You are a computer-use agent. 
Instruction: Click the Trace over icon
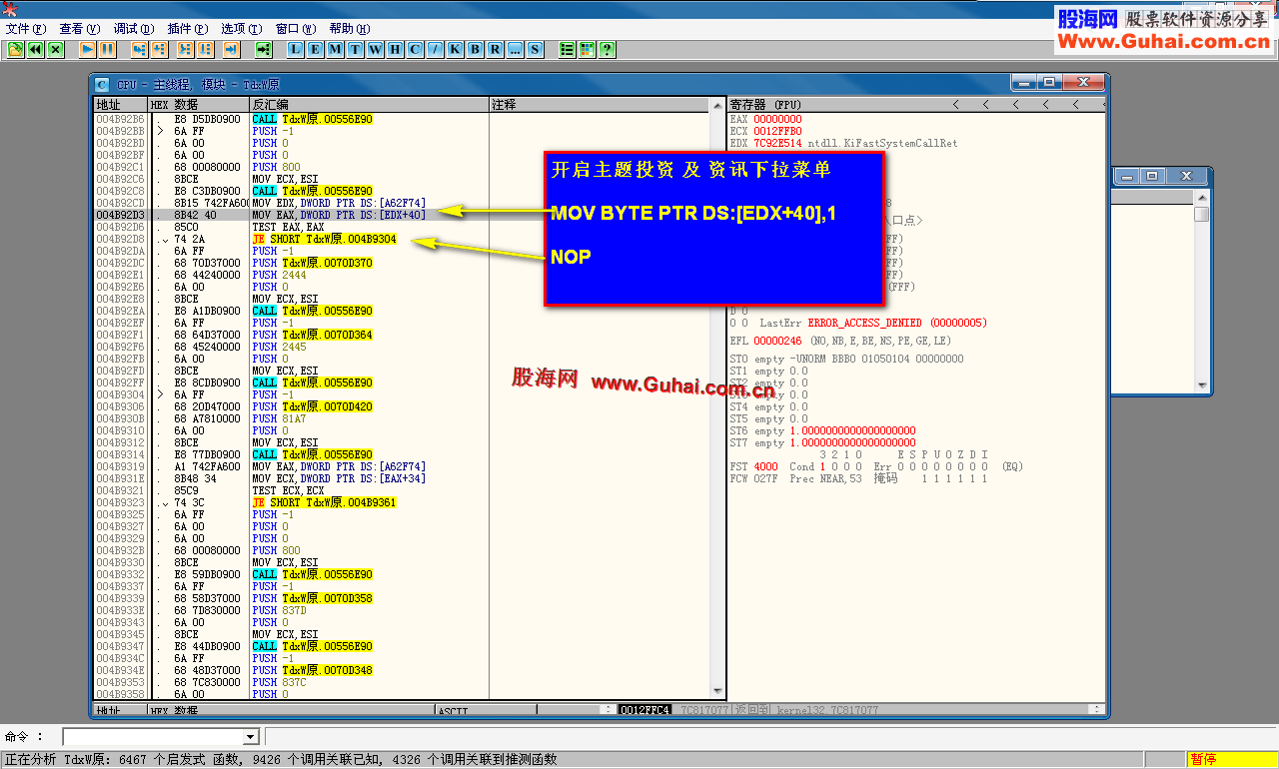205,49
